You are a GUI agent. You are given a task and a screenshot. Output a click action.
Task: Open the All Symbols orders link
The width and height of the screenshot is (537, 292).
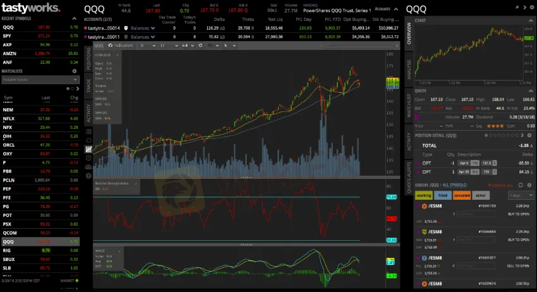pos(454,185)
